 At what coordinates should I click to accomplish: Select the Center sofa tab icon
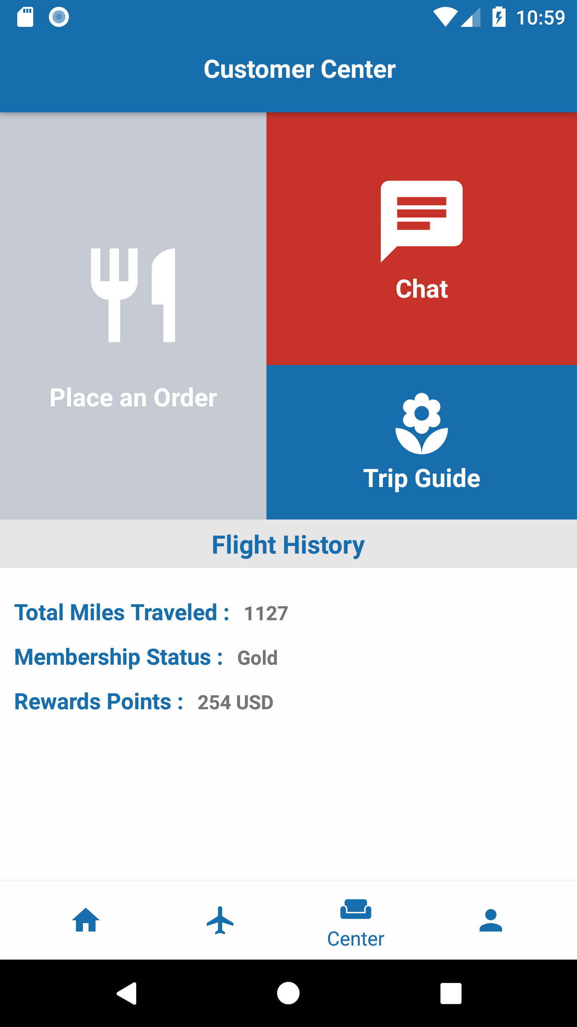click(355, 909)
